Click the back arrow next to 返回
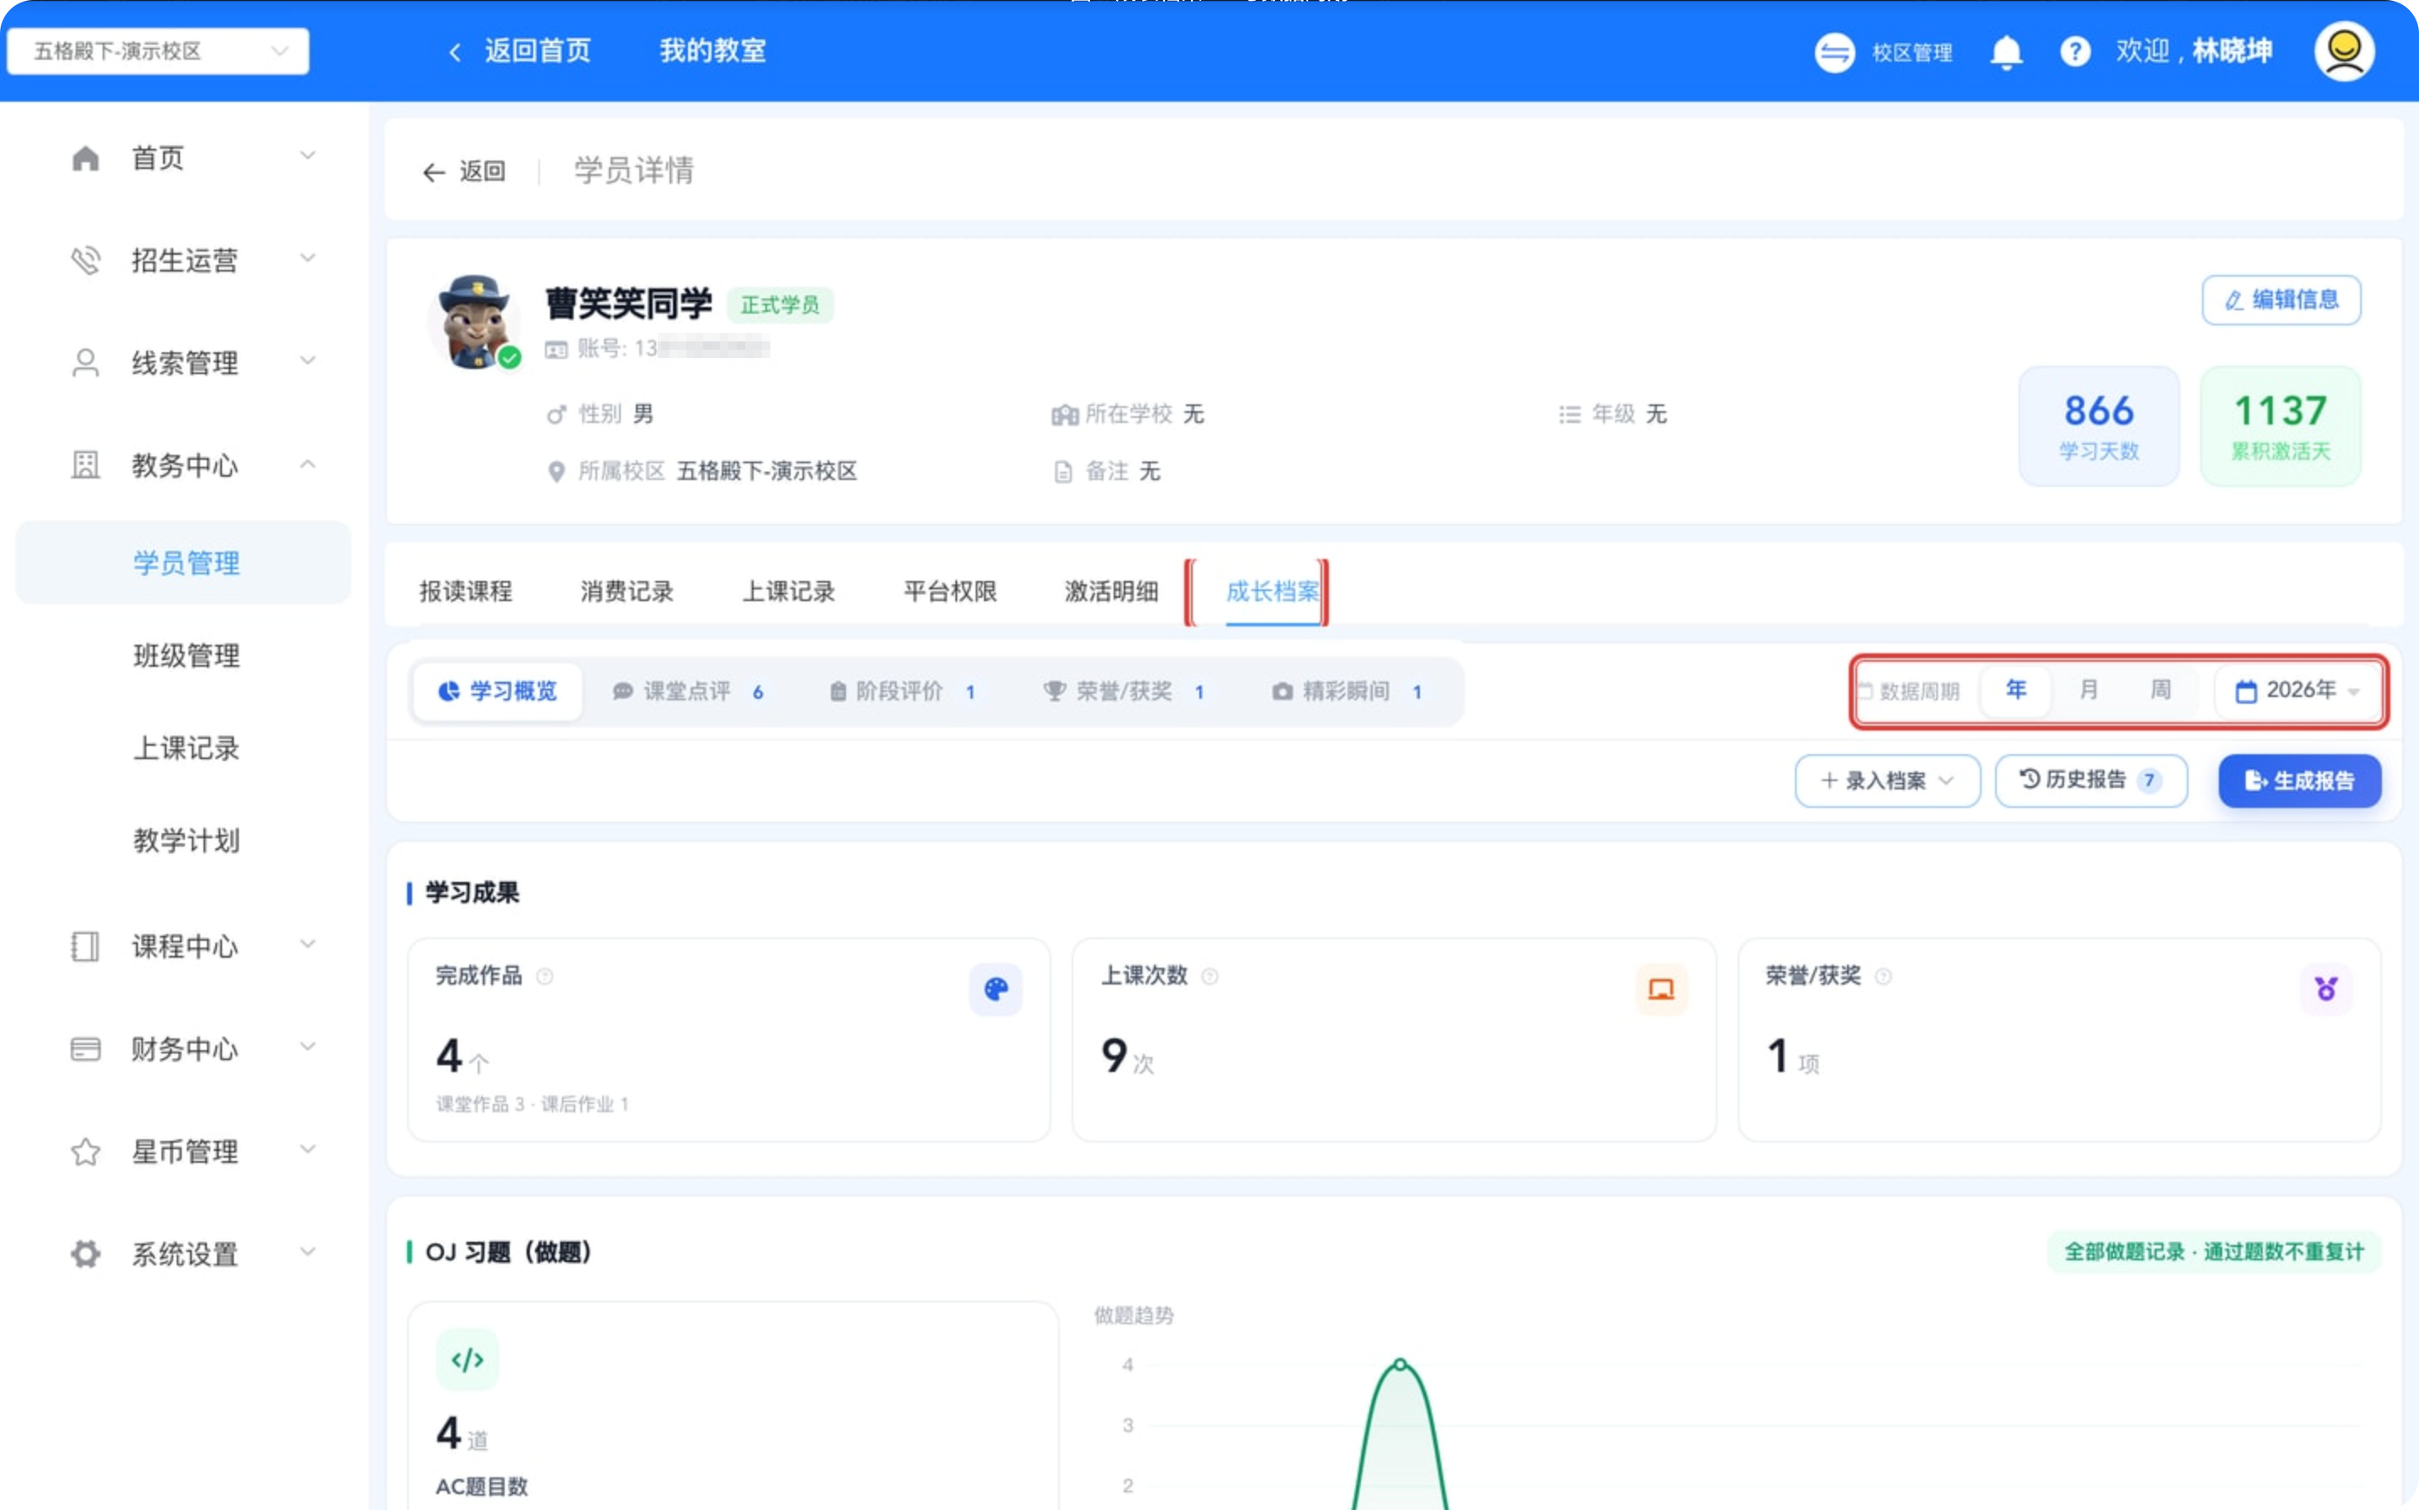The height and width of the screenshot is (1510, 2419). point(433,172)
